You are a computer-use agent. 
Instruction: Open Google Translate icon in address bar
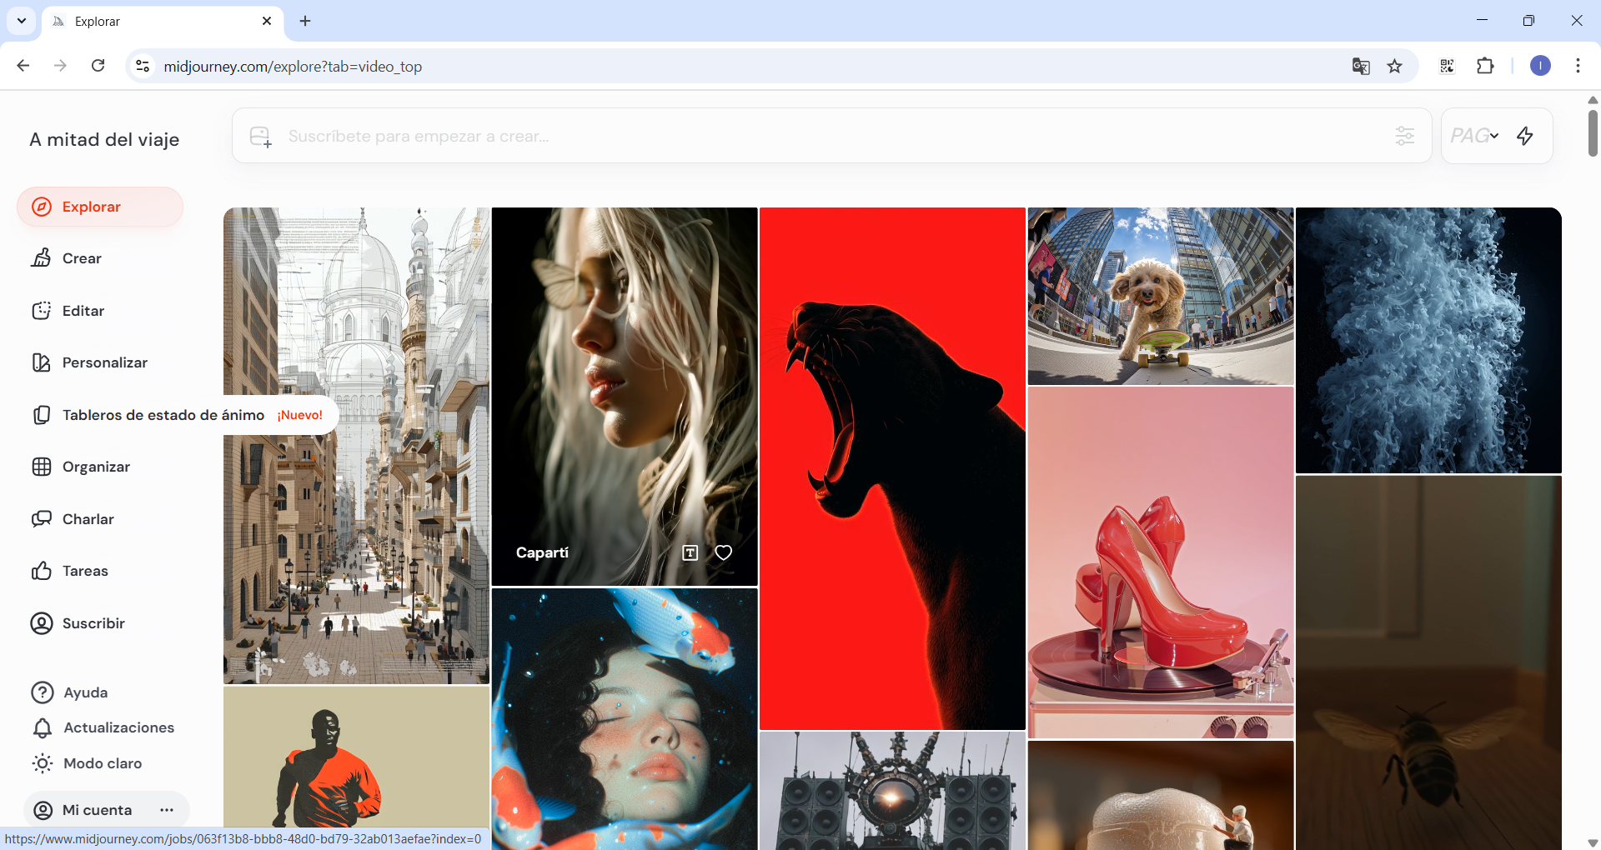point(1361,67)
